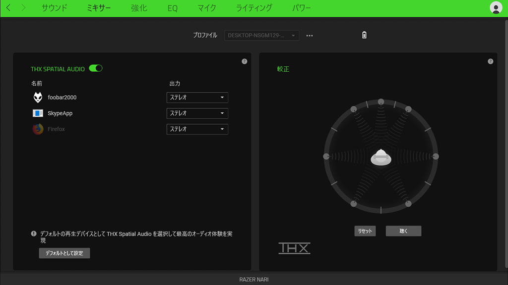Open Firefox output dropdown
The image size is (508, 285).
click(x=197, y=129)
